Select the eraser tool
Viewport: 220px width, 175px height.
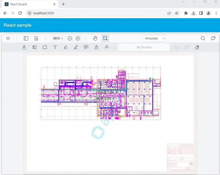197,47
